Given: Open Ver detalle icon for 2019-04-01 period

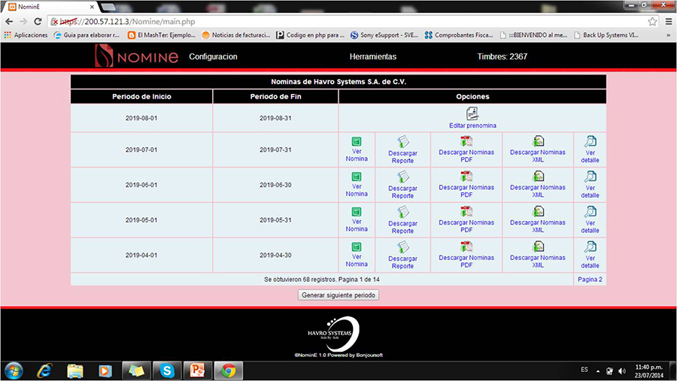Looking at the screenshot, I should point(590,246).
